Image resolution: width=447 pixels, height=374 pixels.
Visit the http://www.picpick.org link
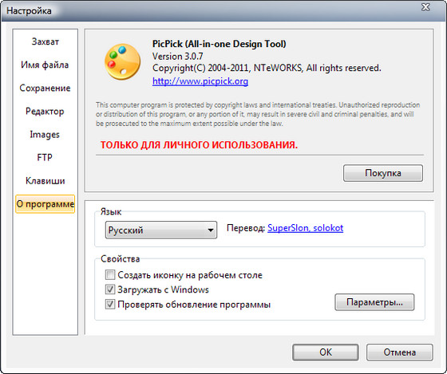[200, 81]
